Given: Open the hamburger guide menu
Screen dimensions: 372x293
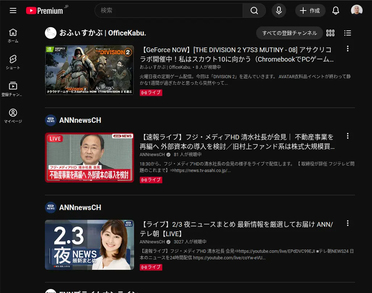Looking at the screenshot, I should tap(13, 11).
